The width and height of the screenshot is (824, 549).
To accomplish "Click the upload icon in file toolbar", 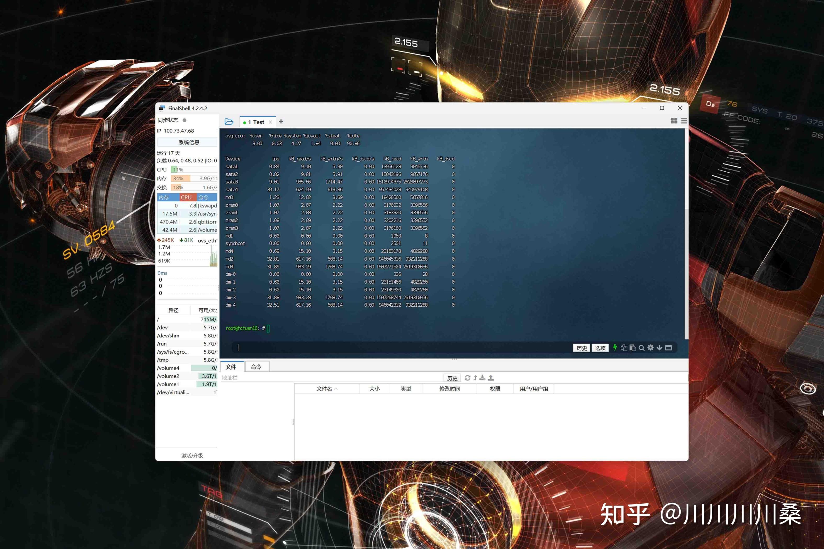I will [x=491, y=378].
